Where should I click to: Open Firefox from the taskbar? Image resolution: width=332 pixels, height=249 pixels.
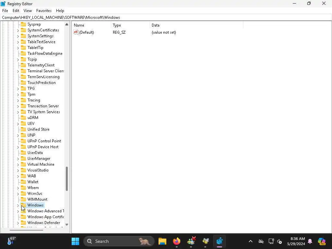(177, 241)
